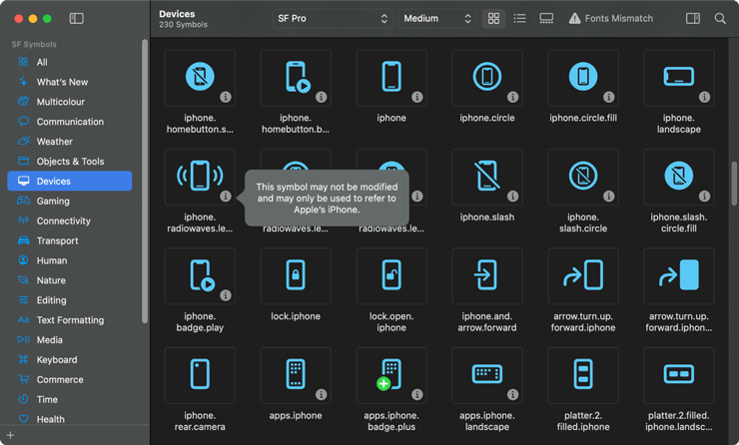
Task: Open the Gaming category
Action: (x=70, y=202)
